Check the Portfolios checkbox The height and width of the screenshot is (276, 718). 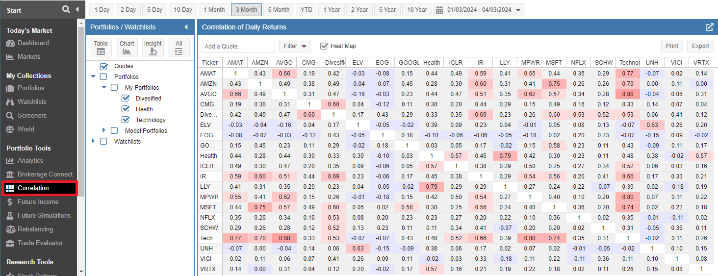click(x=103, y=77)
